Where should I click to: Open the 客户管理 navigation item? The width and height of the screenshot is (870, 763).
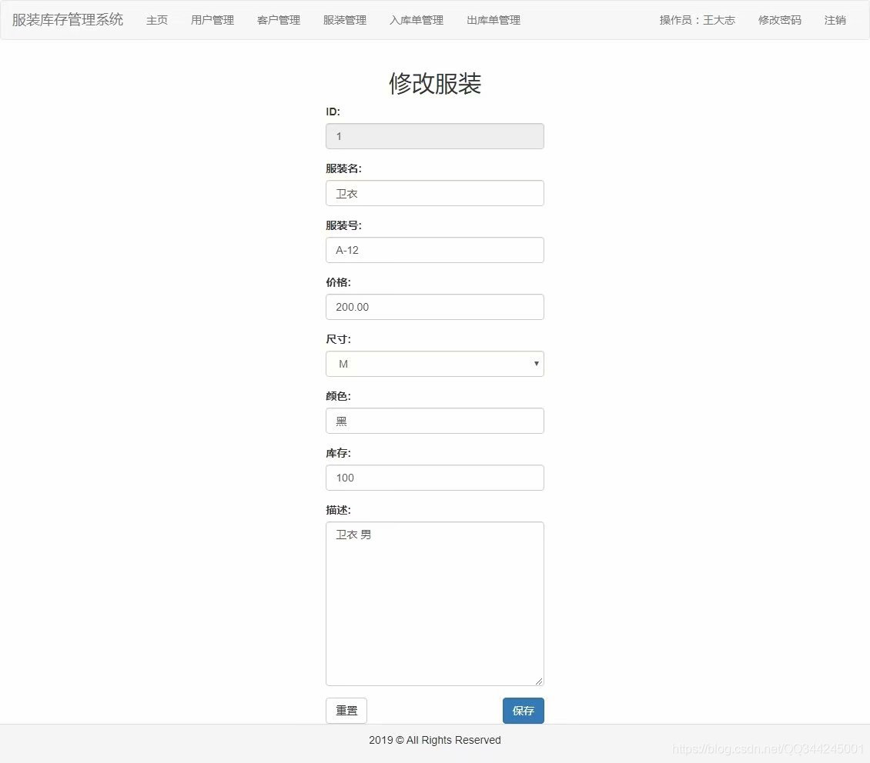pyautogui.click(x=279, y=21)
